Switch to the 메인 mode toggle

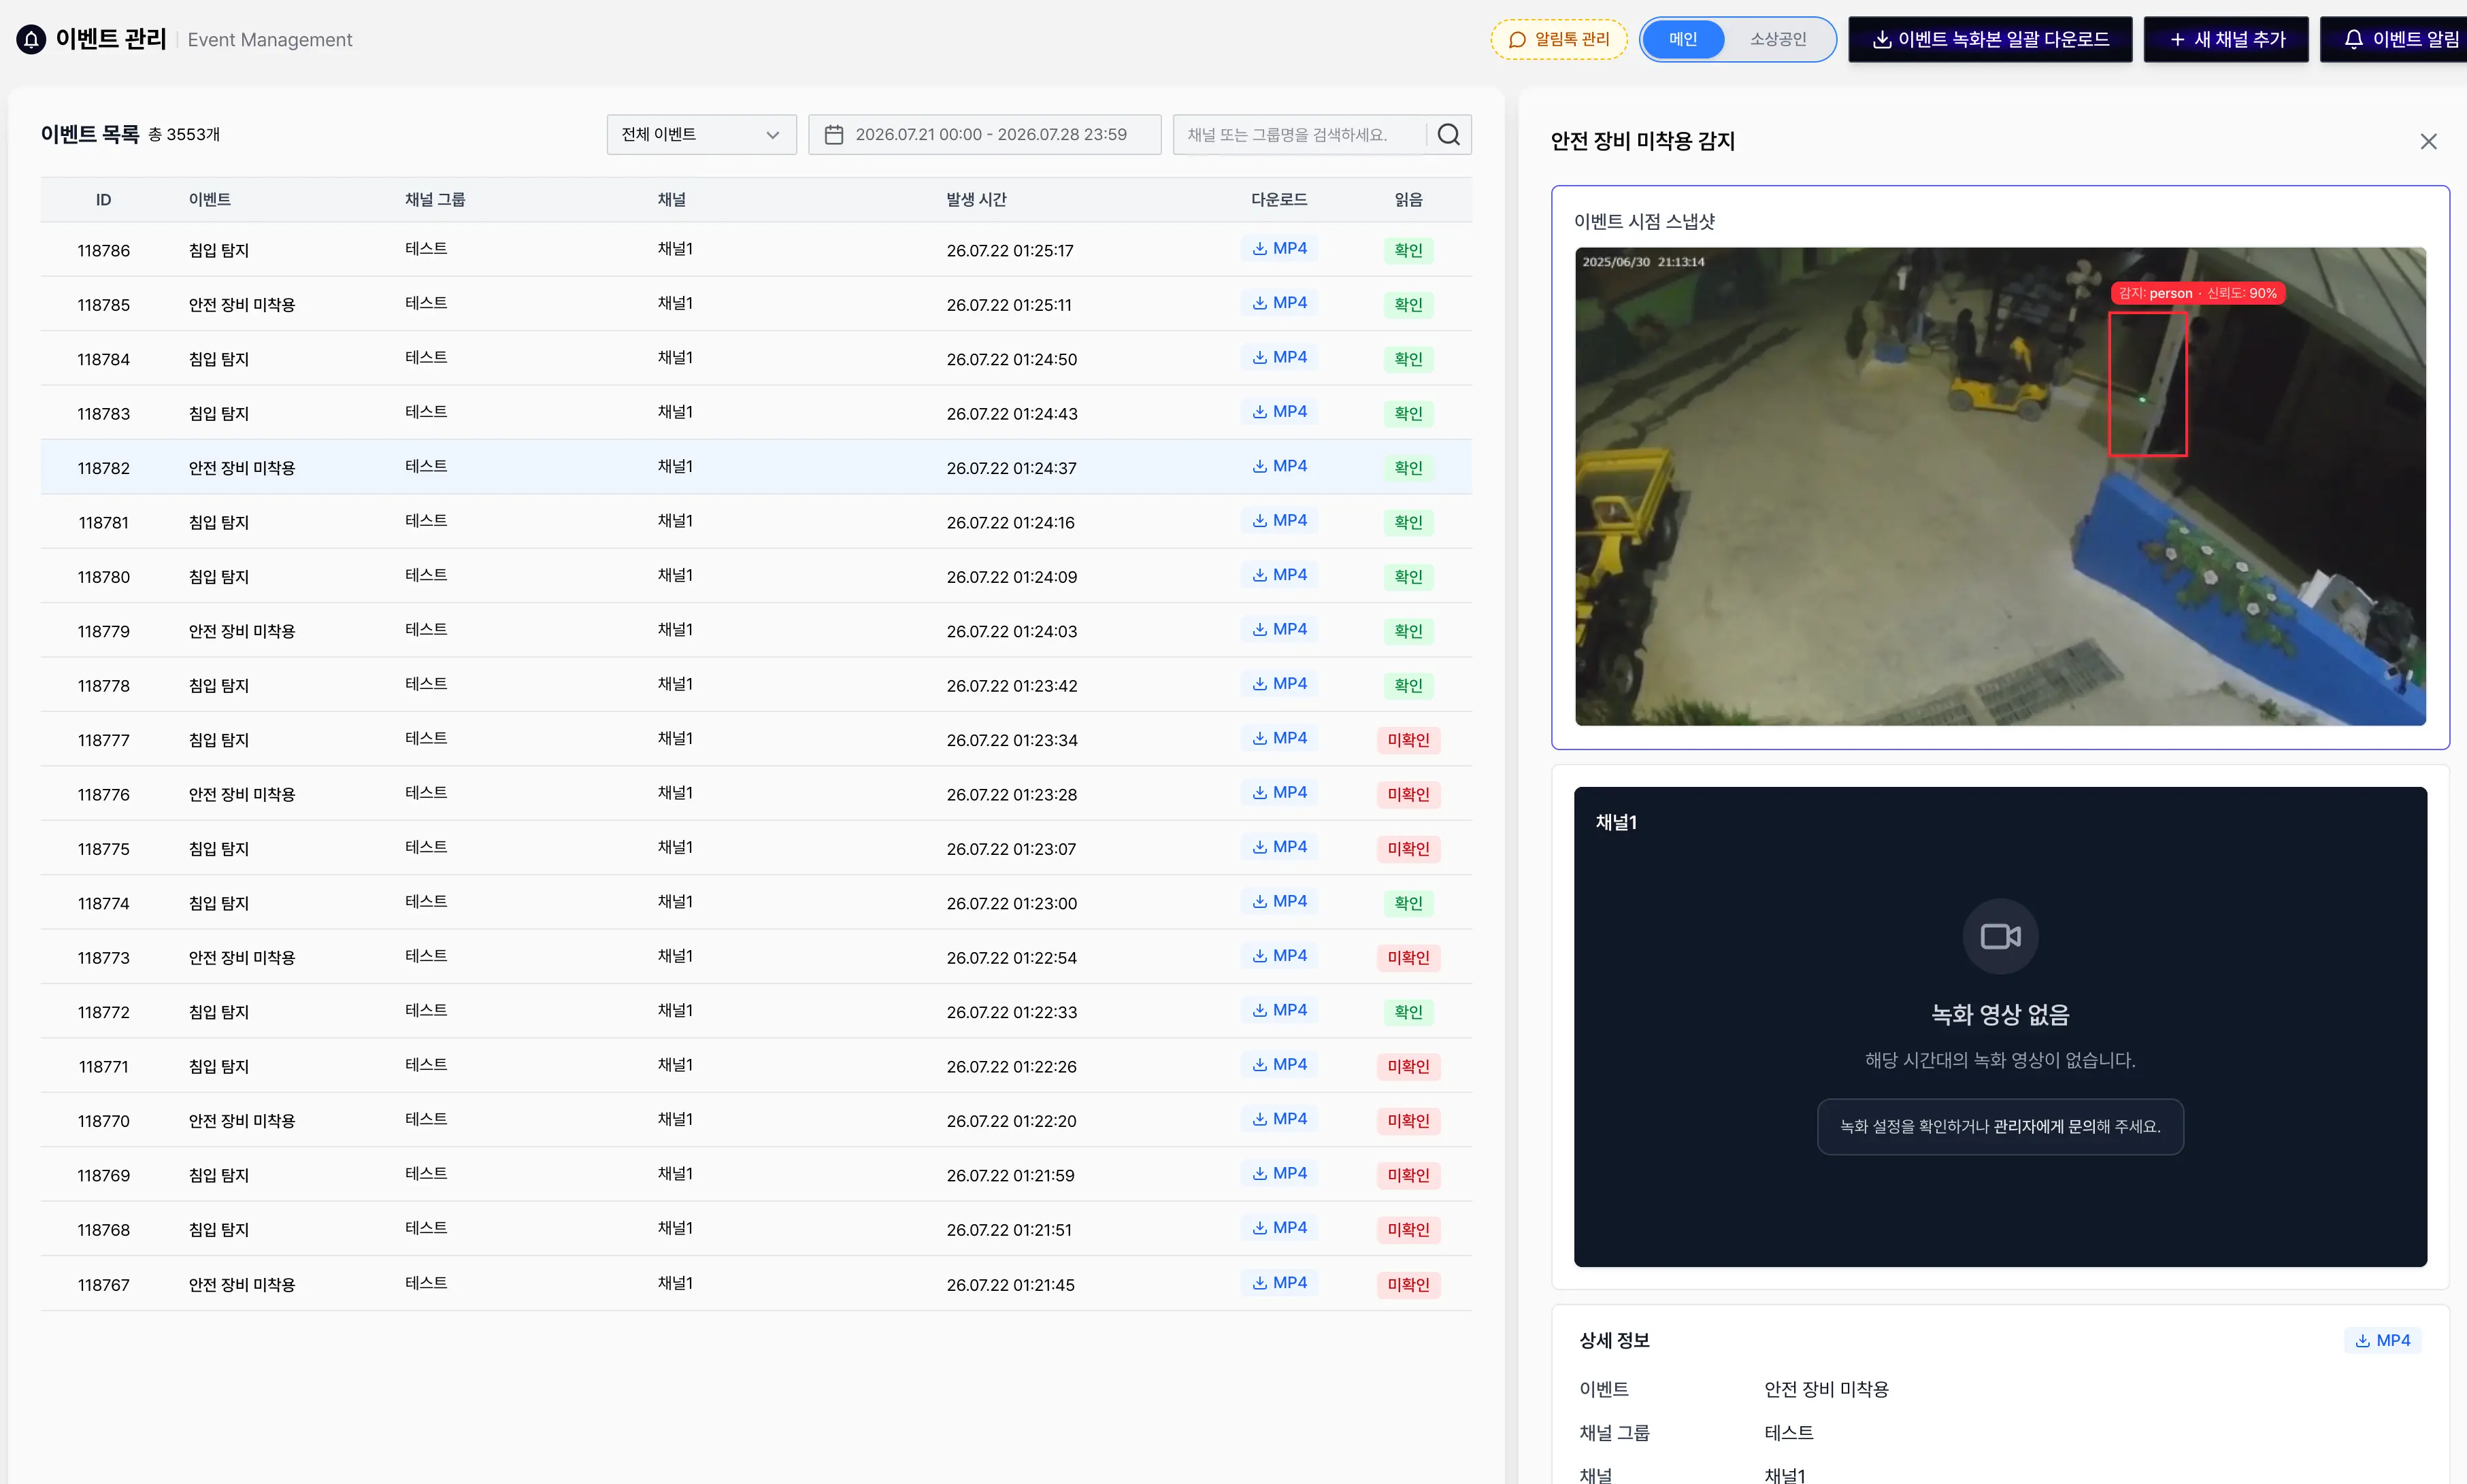[x=1683, y=39]
